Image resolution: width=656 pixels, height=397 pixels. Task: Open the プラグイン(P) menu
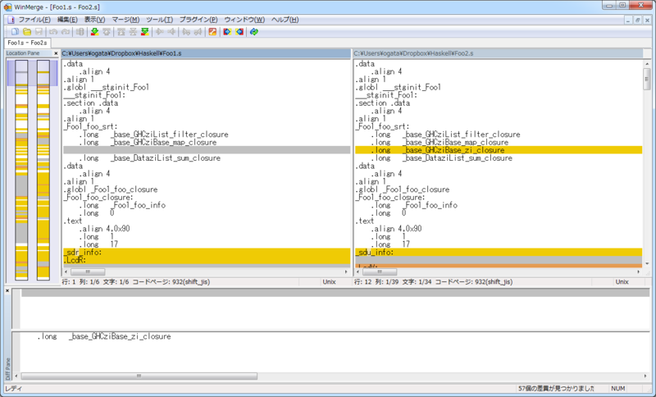point(198,20)
